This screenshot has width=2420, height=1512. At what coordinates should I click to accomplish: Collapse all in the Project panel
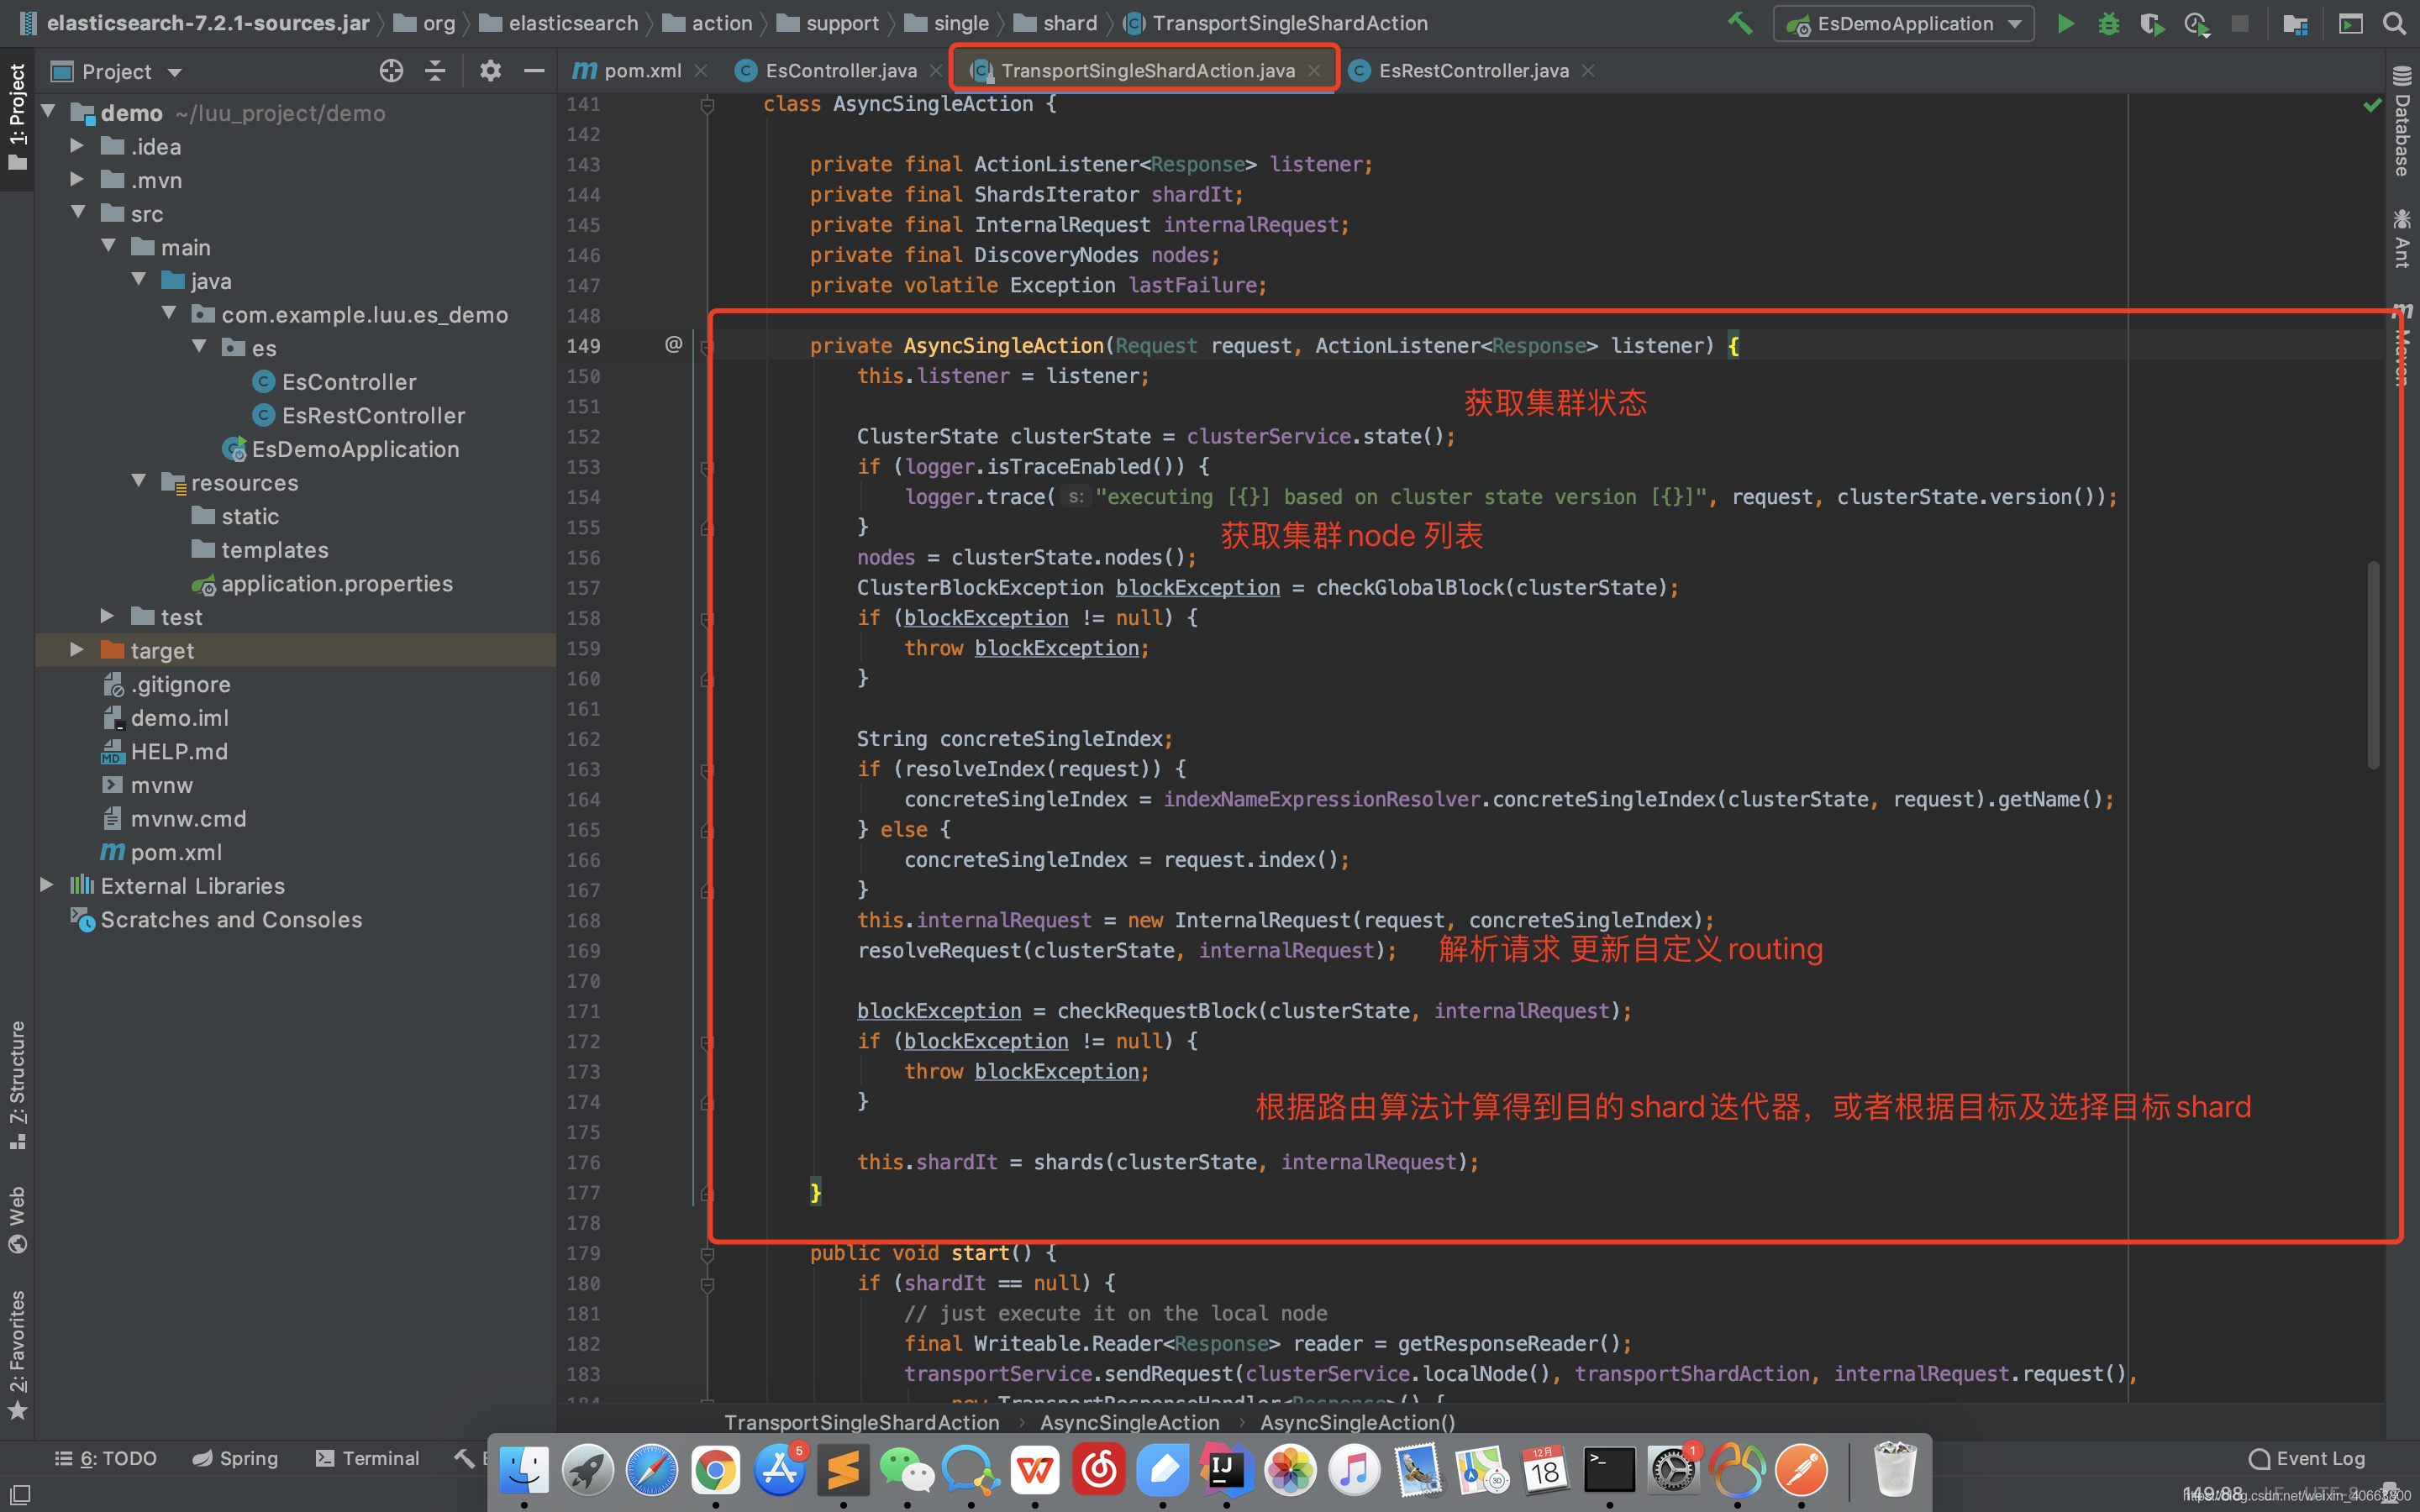coord(435,71)
